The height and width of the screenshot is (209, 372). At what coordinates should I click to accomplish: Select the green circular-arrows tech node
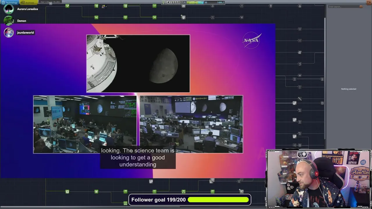[183, 192]
